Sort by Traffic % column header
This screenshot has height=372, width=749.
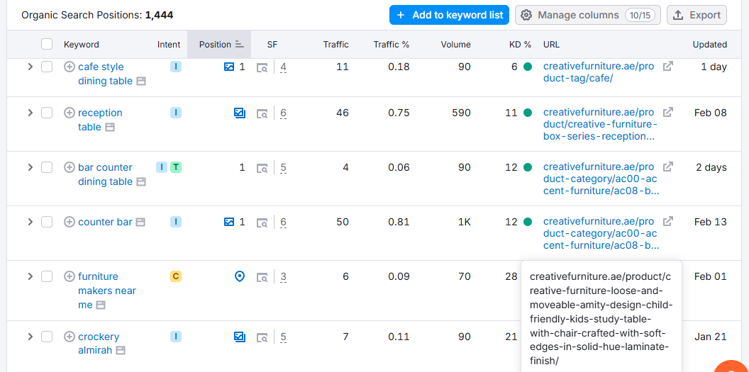click(x=392, y=45)
